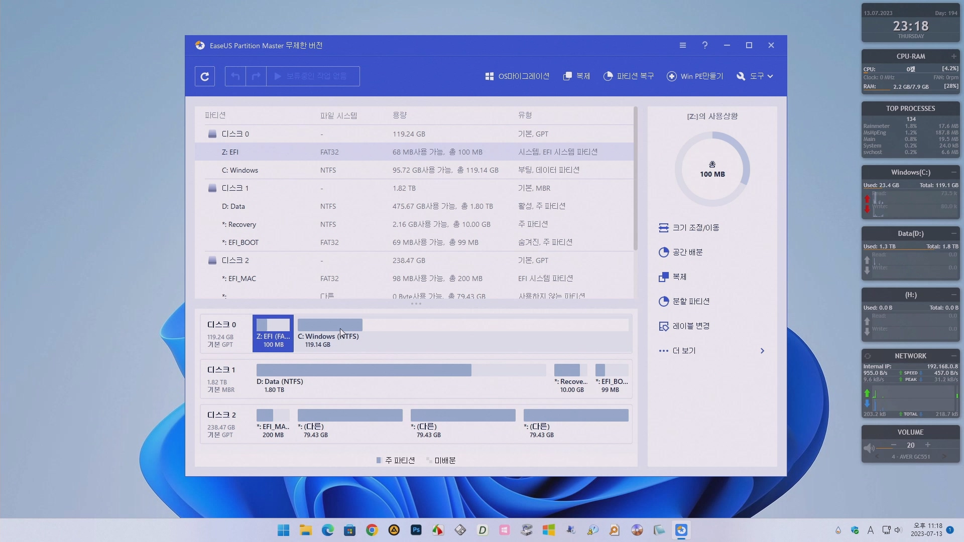This screenshot has height=542, width=964.
Task: Open Photoshop from the taskbar
Action: pos(416,530)
